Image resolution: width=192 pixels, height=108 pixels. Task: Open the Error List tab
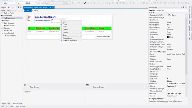(x=4, y=107)
